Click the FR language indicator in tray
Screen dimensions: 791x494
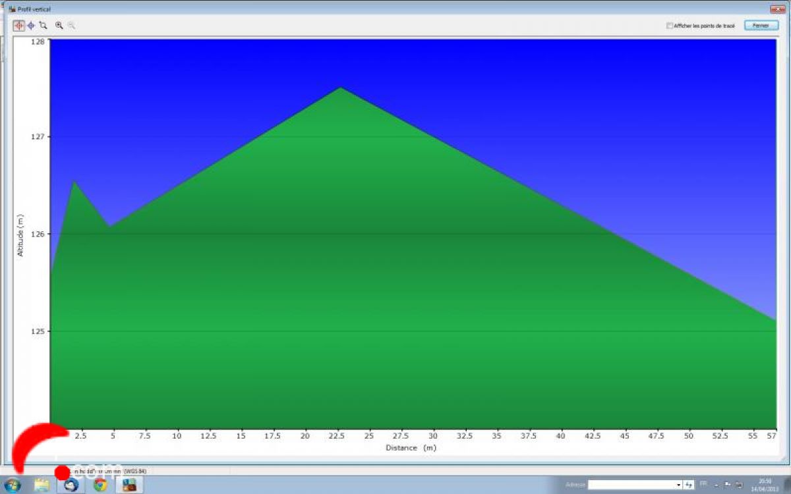[x=704, y=485]
